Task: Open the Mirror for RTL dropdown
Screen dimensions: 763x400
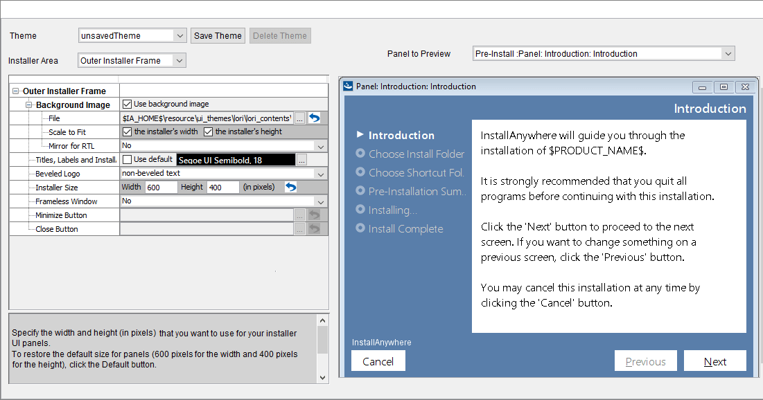Action: pos(320,146)
